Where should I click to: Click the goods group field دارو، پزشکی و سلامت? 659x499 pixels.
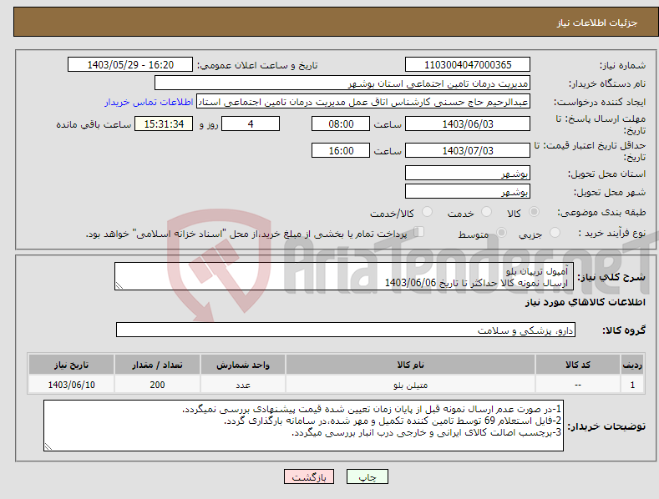click(346, 330)
